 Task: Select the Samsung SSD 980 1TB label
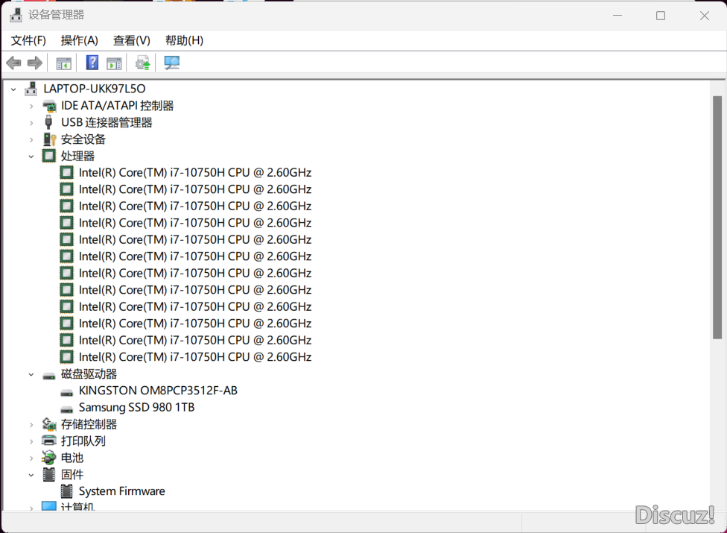click(x=137, y=407)
